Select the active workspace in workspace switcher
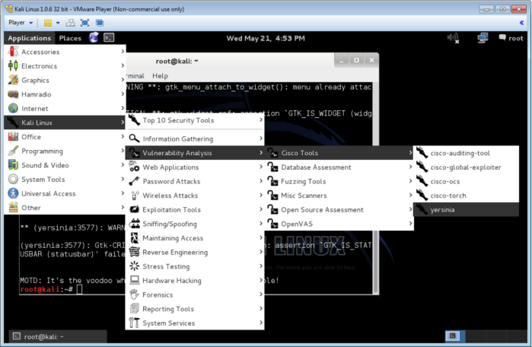Viewport: 532px width, 347px height. 451,336
